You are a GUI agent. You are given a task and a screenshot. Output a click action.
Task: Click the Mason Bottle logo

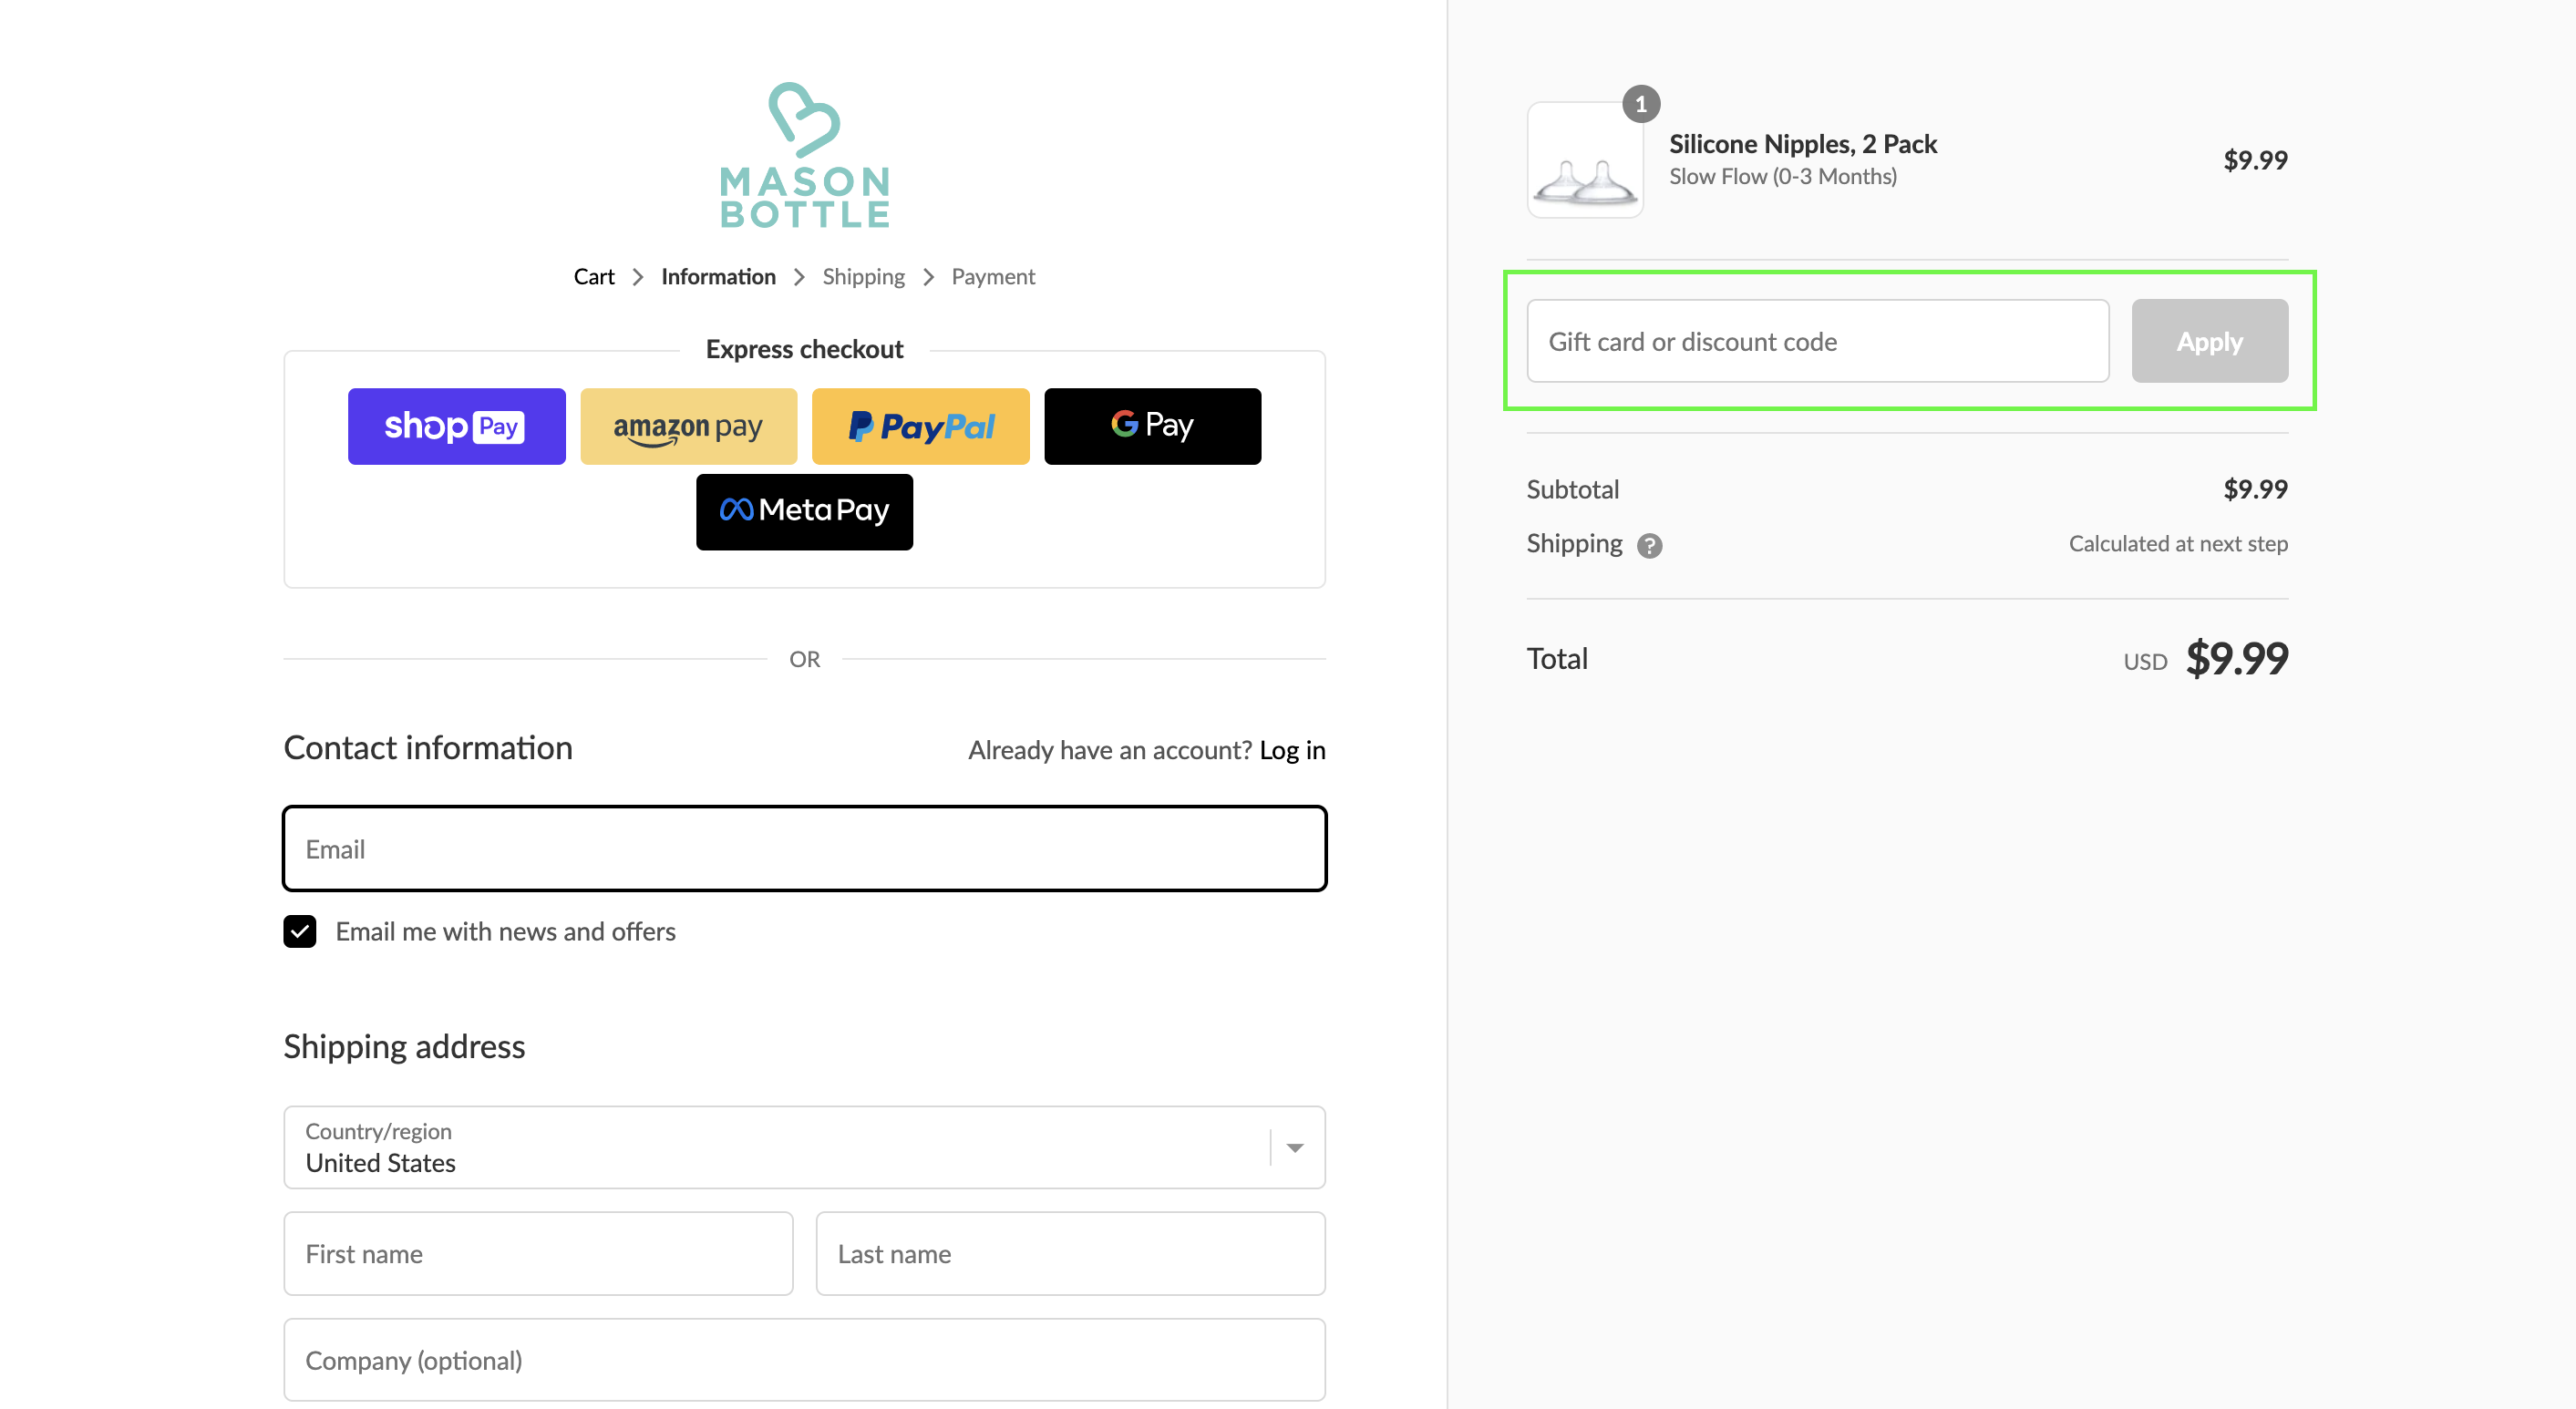[x=805, y=155]
